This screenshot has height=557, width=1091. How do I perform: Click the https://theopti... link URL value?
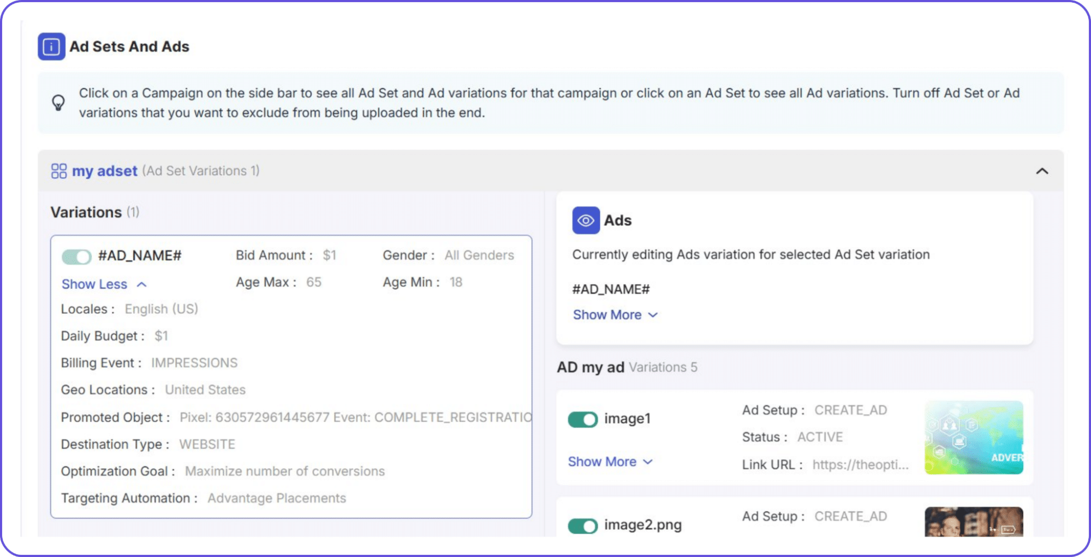[861, 464]
